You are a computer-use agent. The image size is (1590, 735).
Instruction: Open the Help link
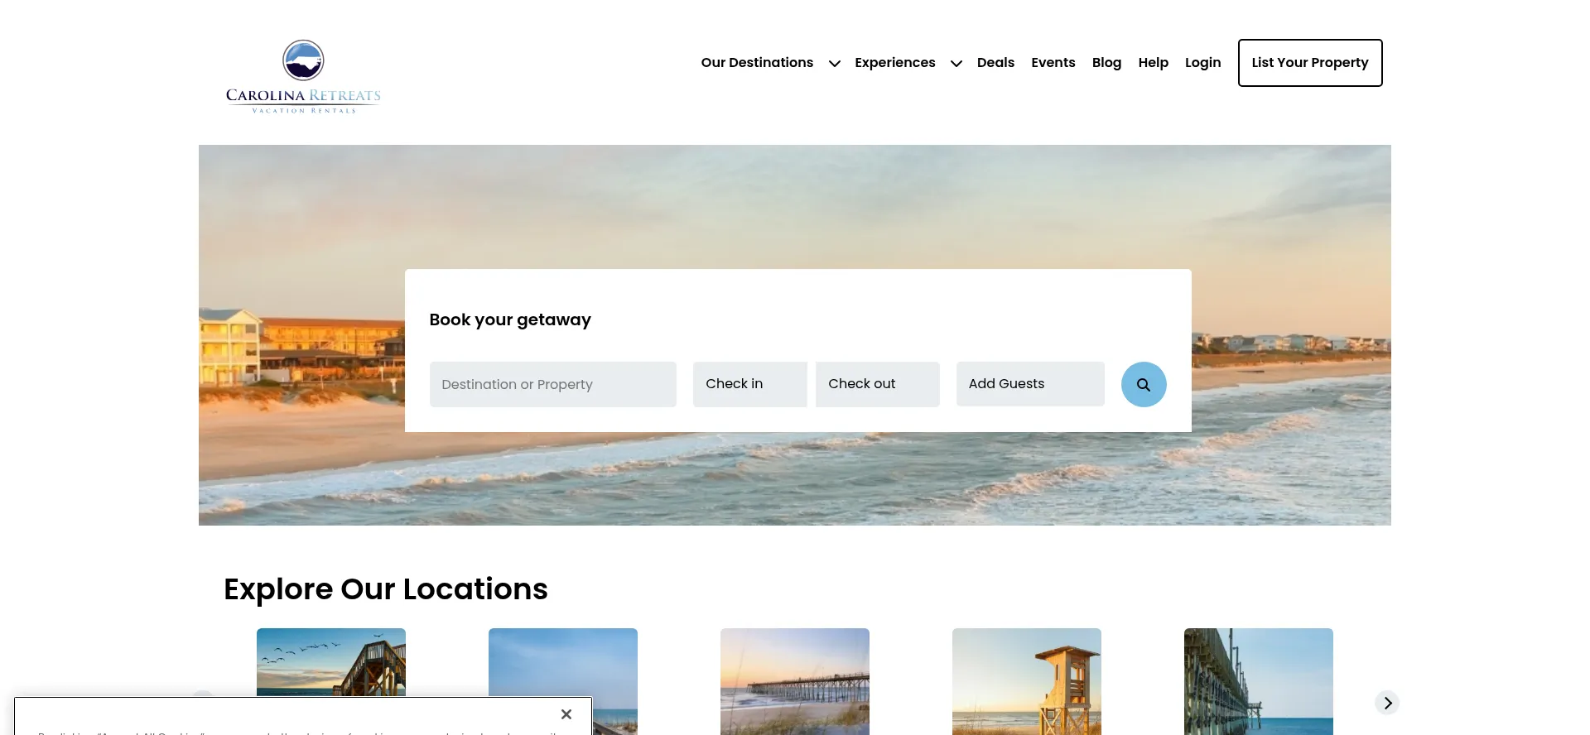point(1153,63)
